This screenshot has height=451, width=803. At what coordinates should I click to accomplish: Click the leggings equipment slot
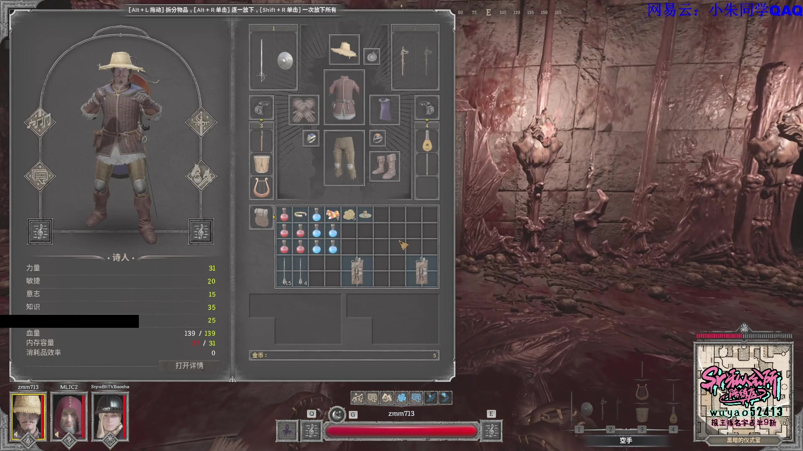[x=344, y=158]
